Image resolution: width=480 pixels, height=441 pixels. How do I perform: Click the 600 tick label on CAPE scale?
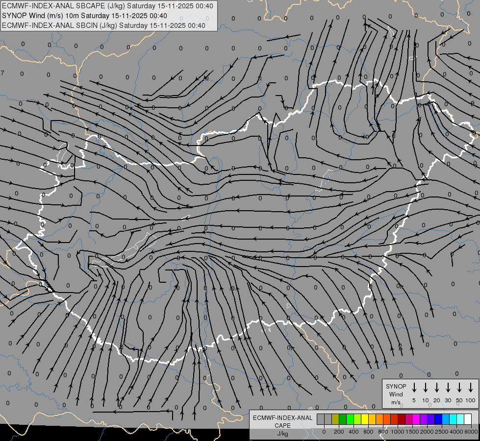click(x=368, y=432)
